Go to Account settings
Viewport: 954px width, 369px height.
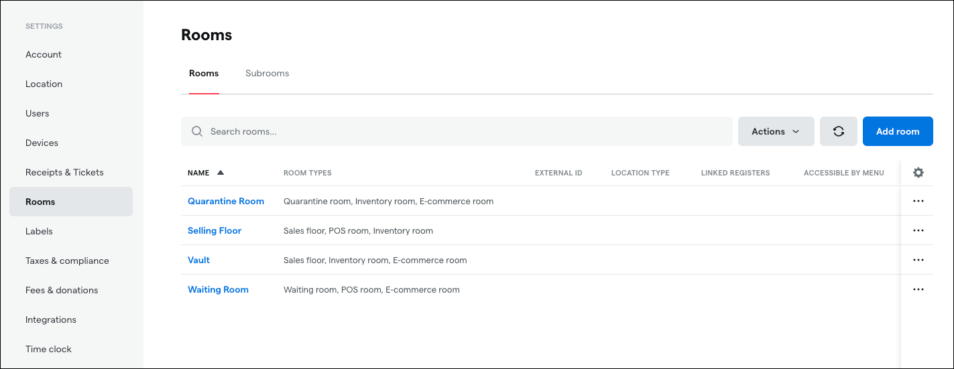[44, 54]
